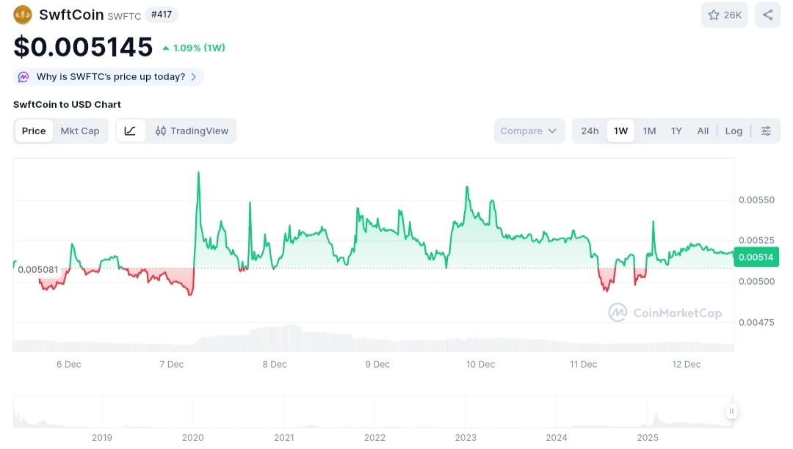
Task: Click the $0.005145 price value
Action: click(x=83, y=47)
